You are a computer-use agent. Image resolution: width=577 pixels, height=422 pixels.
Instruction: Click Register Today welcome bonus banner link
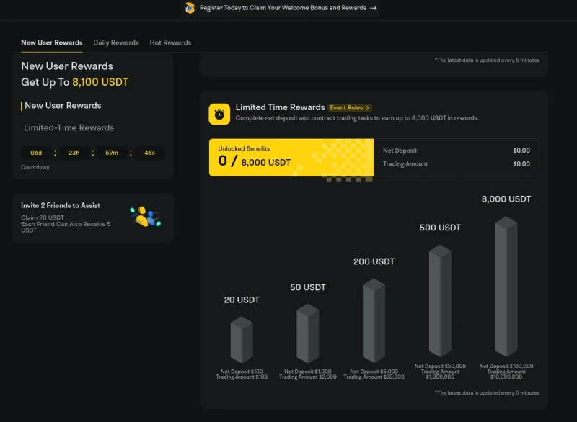point(283,8)
